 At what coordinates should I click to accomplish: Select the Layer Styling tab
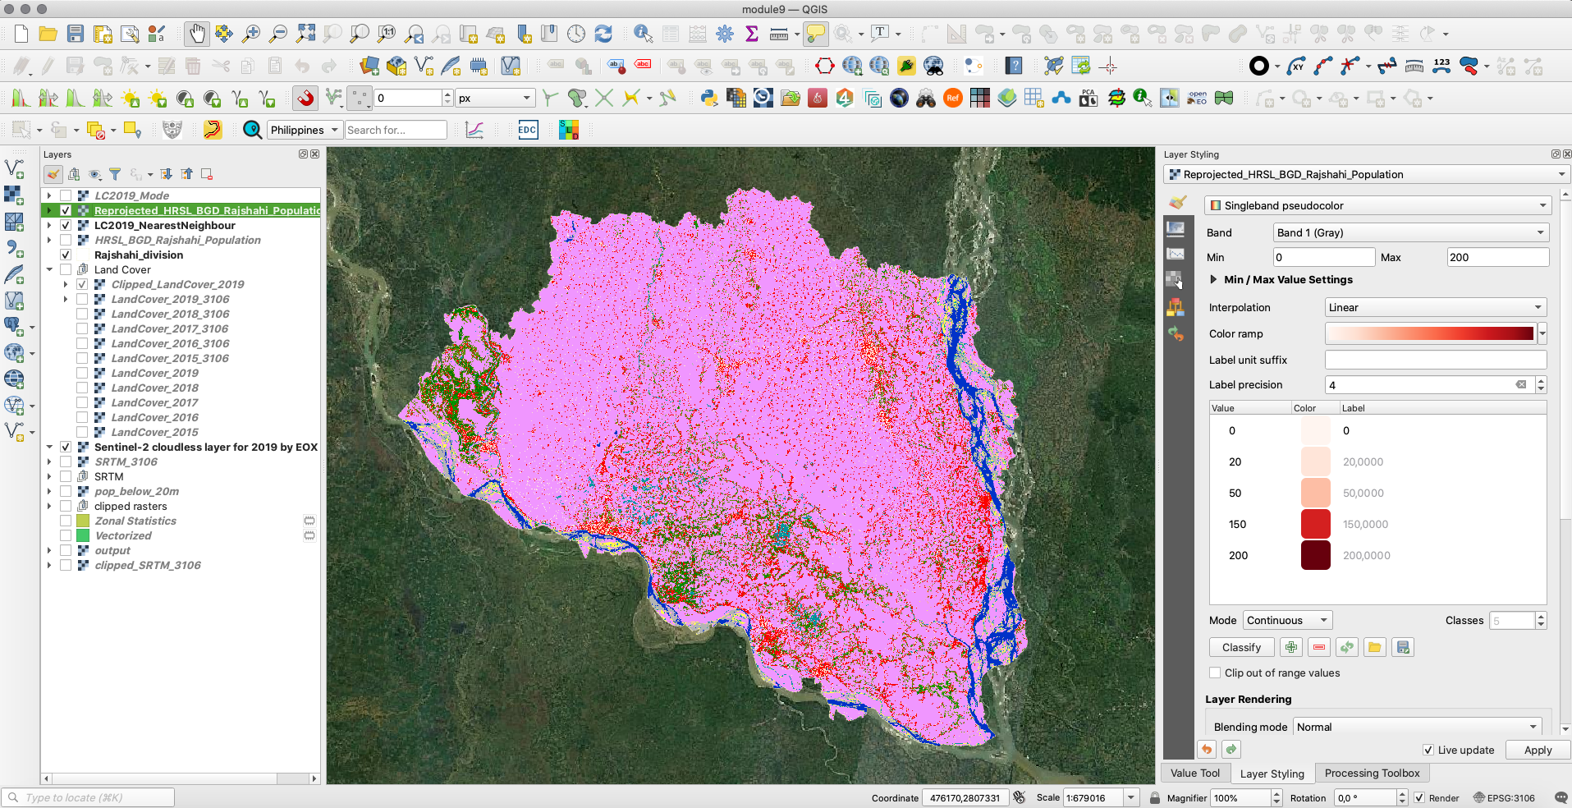1272,774
